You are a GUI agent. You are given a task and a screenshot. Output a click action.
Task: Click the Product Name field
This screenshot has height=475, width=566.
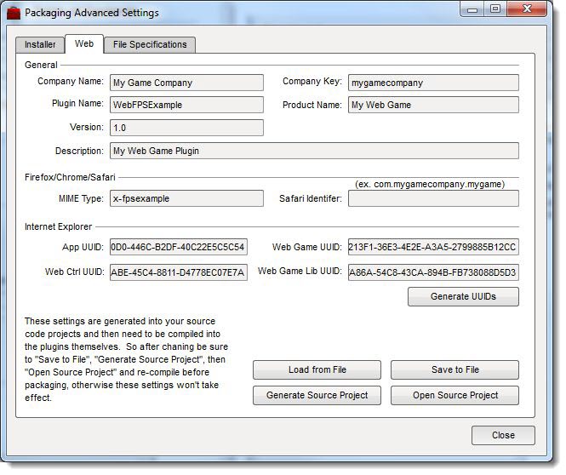pyautogui.click(x=433, y=105)
